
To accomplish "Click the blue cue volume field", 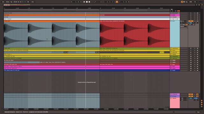I will tap(196, 98).
